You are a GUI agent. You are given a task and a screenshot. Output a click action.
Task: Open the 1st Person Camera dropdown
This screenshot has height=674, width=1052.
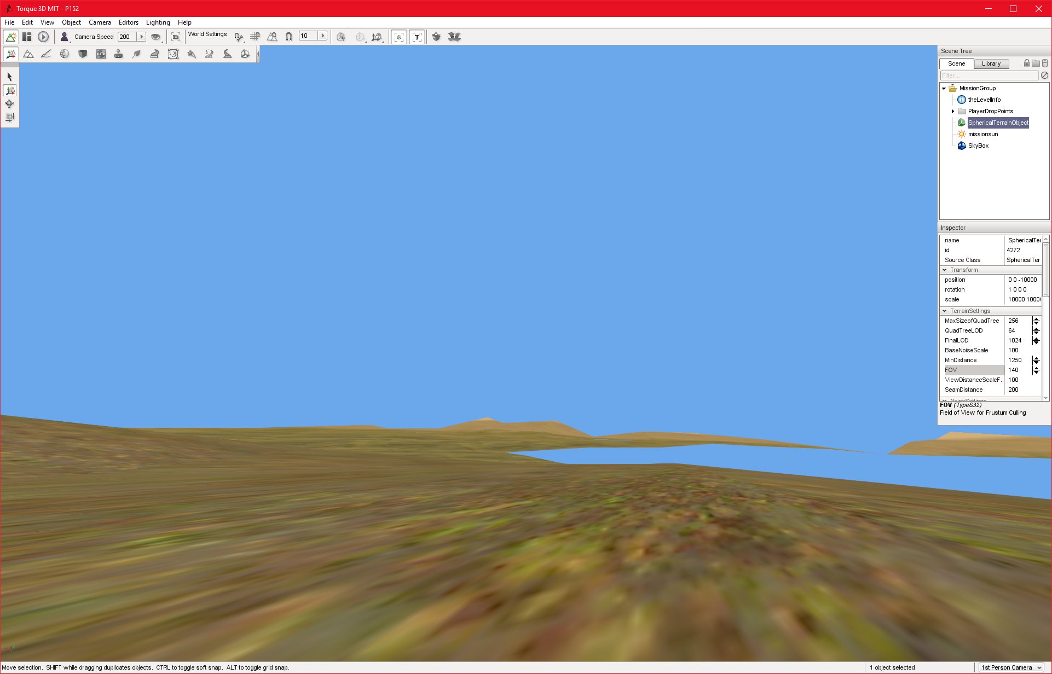(1011, 667)
